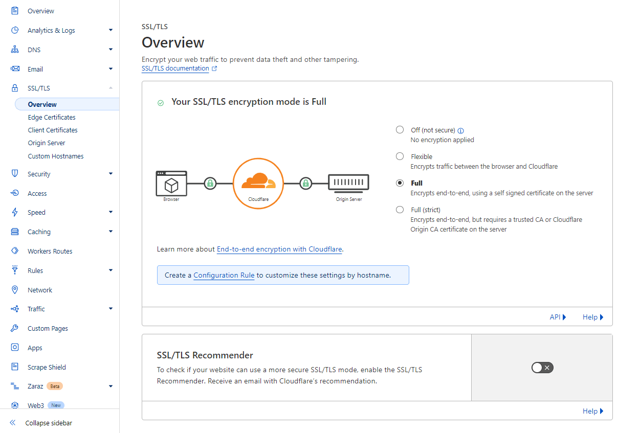Image resolution: width=640 pixels, height=433 pixels.
Task: Expand the Speed submenu arrow
Action: (x=111, y=212)
